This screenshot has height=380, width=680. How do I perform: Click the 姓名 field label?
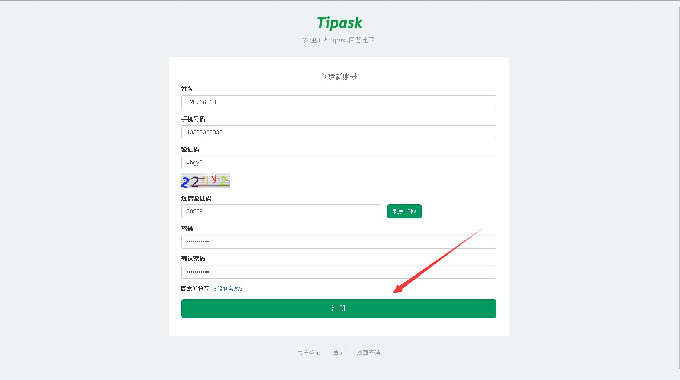[187, 89]
